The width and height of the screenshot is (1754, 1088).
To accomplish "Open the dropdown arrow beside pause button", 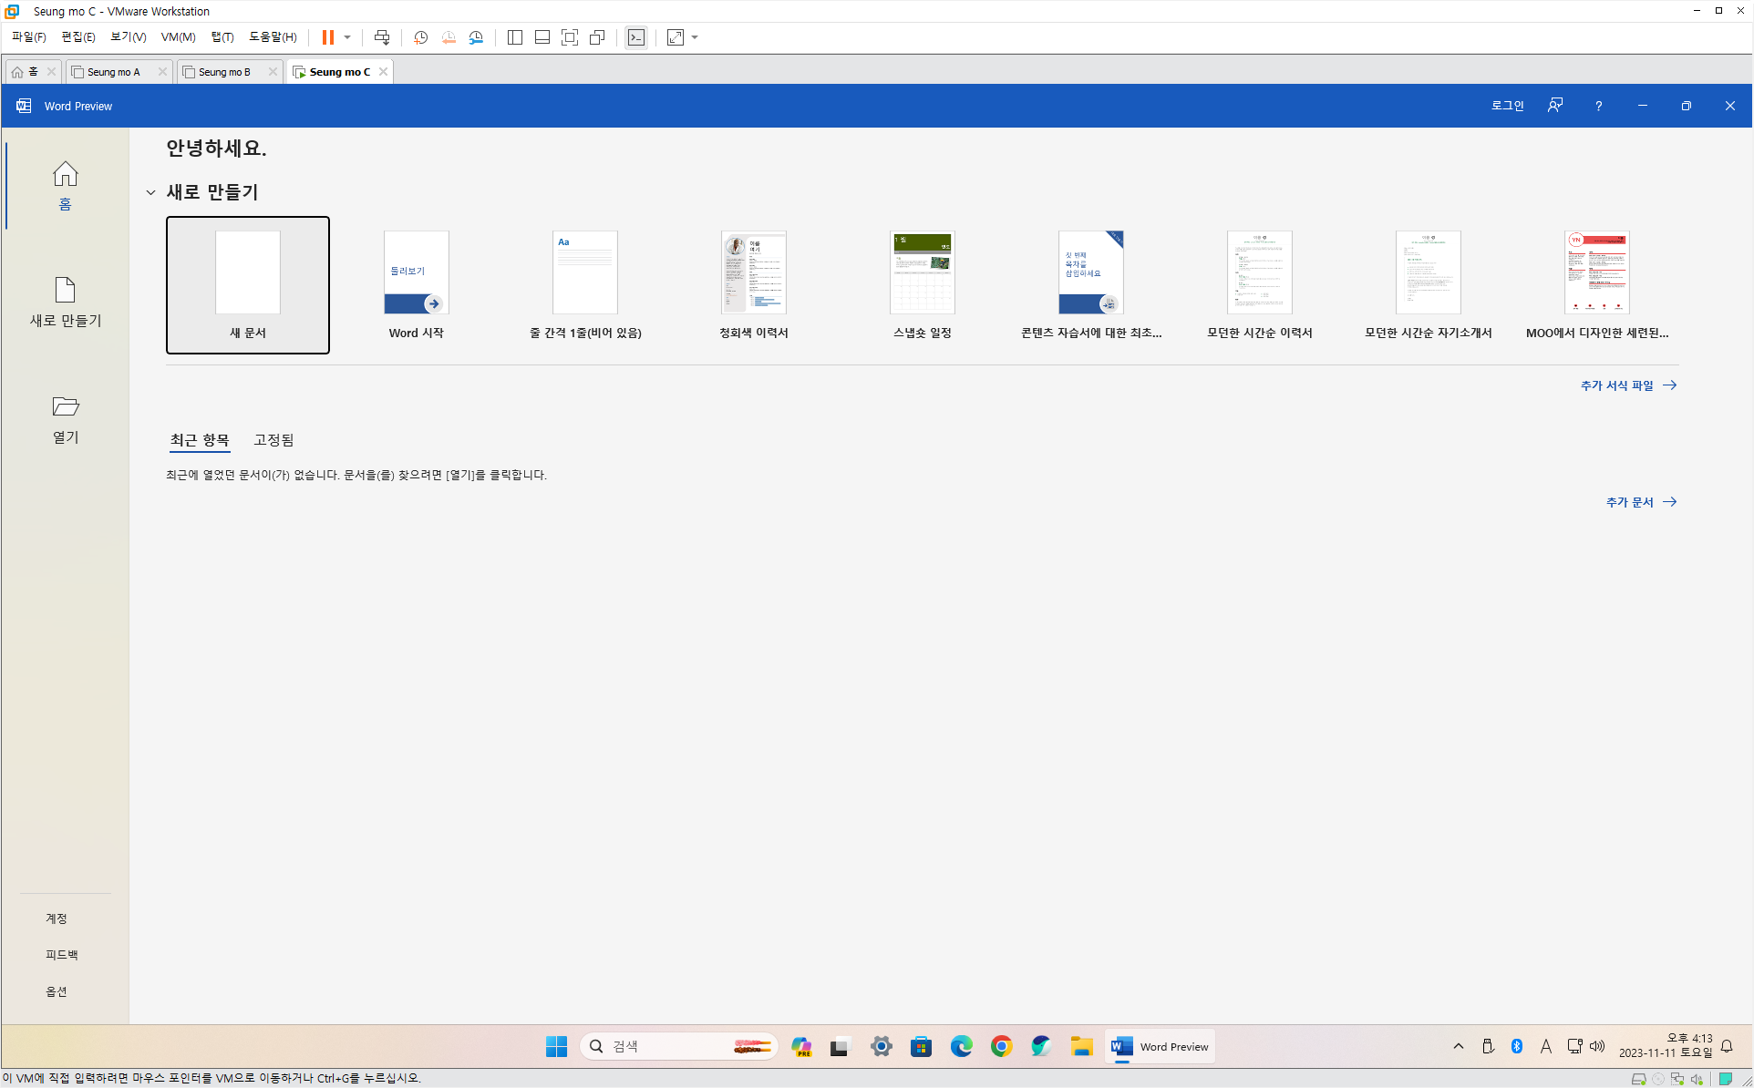I will (x=347, y=37).
